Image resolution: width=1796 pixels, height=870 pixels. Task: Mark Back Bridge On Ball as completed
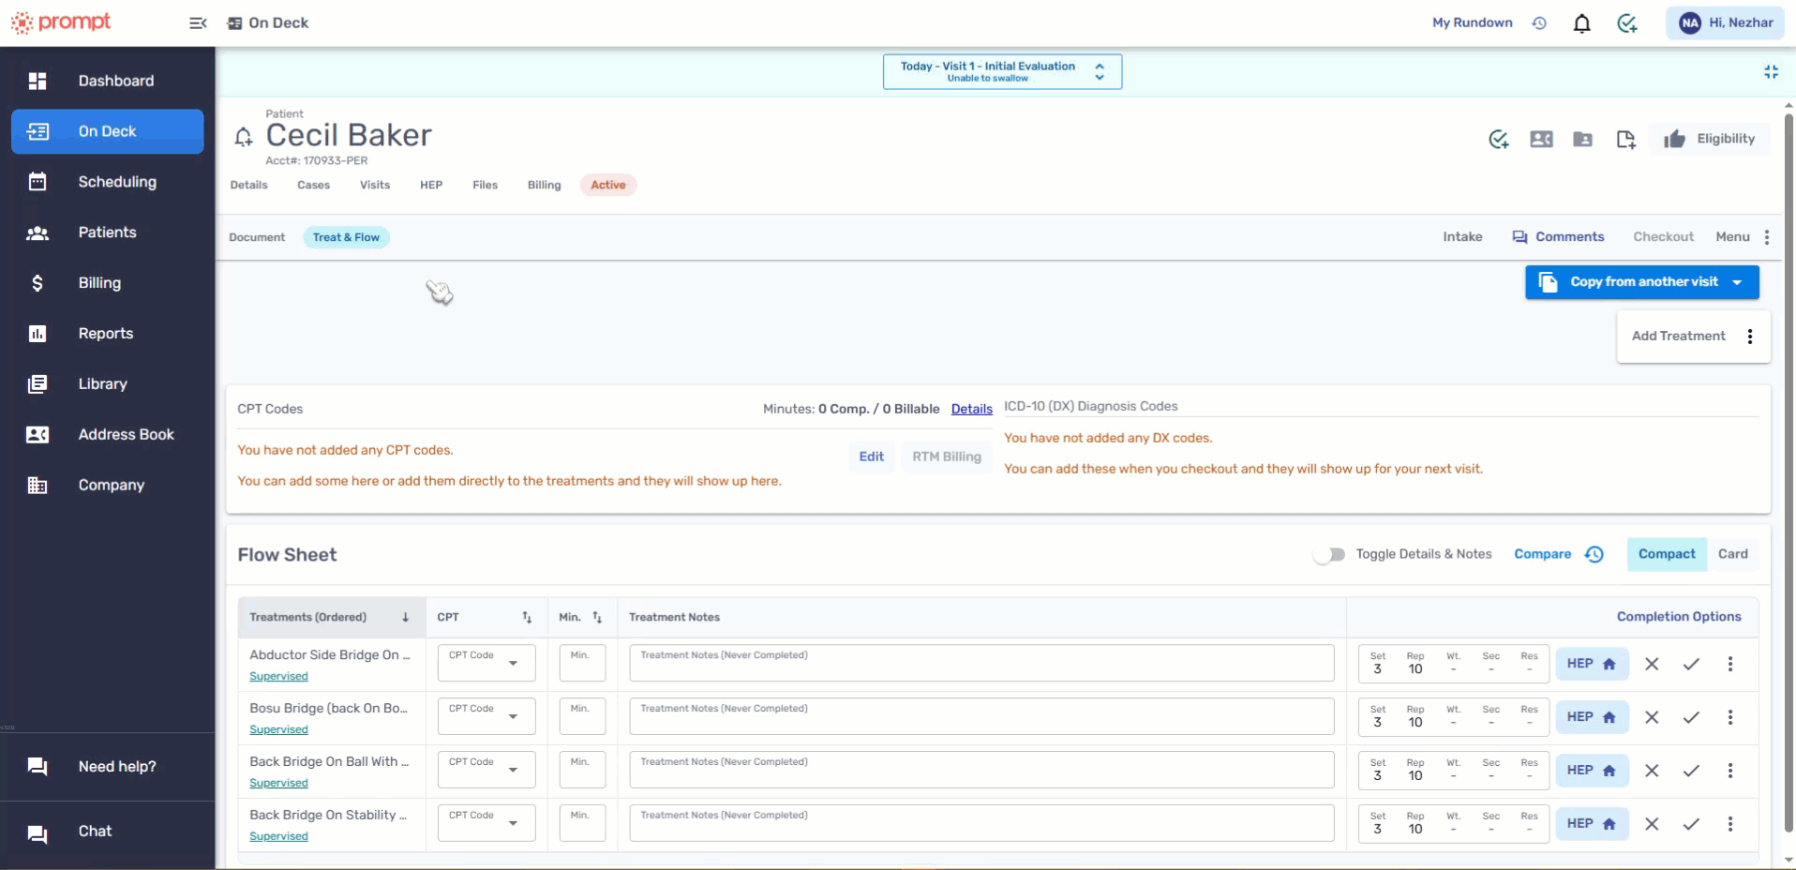[1691, 771]
